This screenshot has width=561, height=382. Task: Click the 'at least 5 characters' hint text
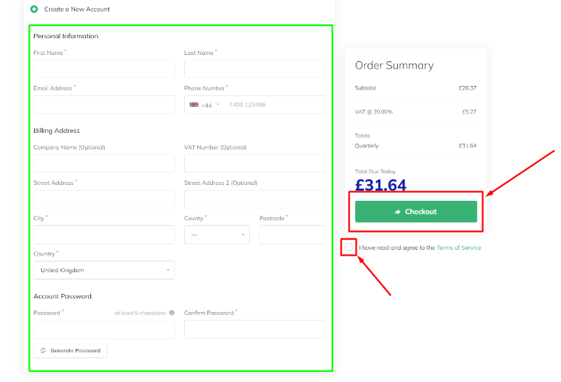[140, 313]
